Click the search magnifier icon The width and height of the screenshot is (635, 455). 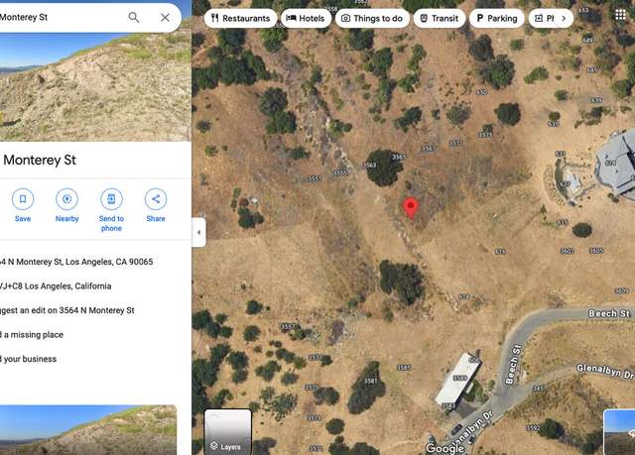coord(134,18)
